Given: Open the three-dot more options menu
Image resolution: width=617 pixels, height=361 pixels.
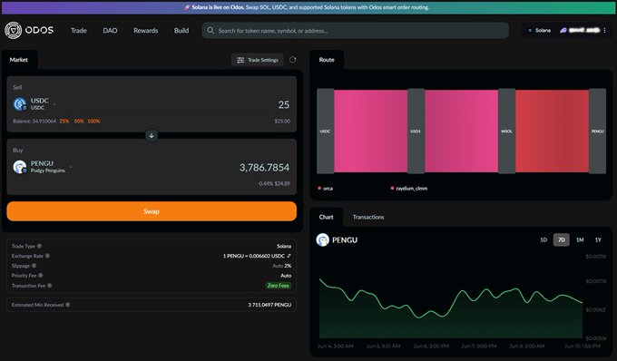Looking at the screenshot, I should [x=605, y=30].
